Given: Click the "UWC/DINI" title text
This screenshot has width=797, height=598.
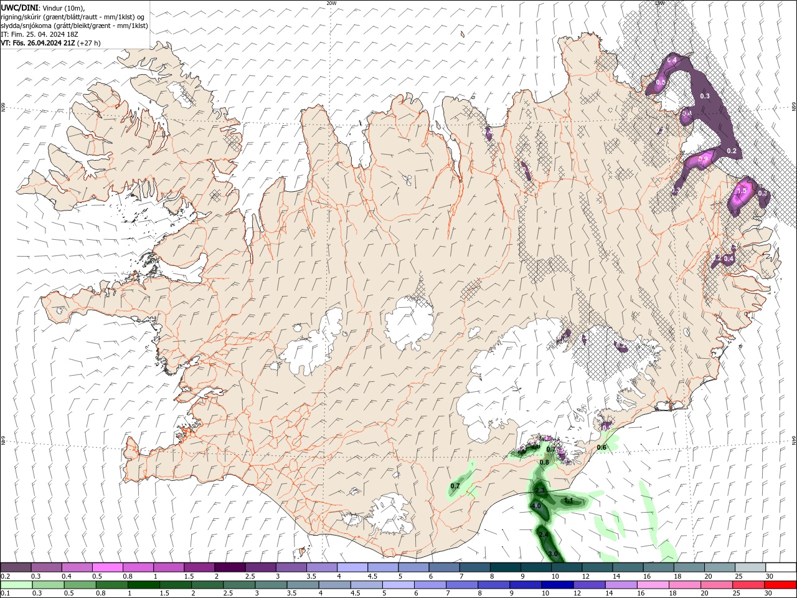Looking at the screenshot, I should click(x=19, y=7).
